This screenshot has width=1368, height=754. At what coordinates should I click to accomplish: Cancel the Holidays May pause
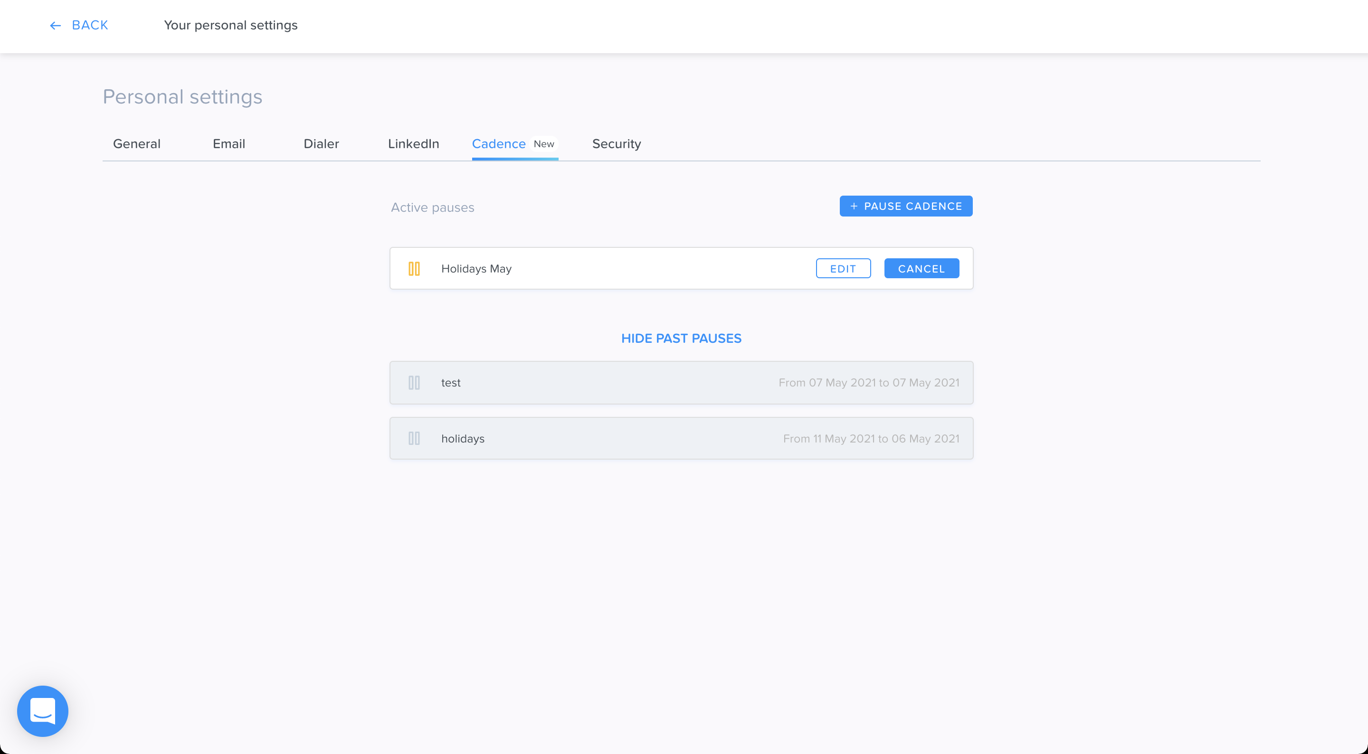click(x=921, y=269)
